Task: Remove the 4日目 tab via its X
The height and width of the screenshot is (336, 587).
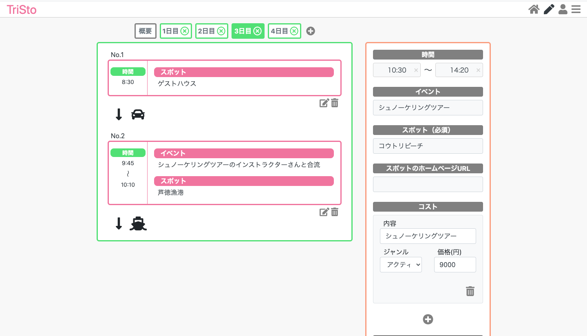Action: tap(294, 31)
